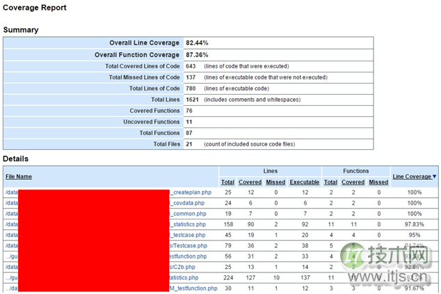Open the _statistics.php file with 97.83% coverage
The height and width of the screenshot is (294, 441).
coord(189,224)
